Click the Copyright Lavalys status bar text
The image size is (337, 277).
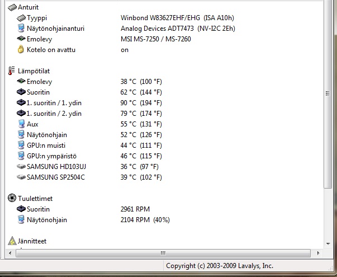220,266
